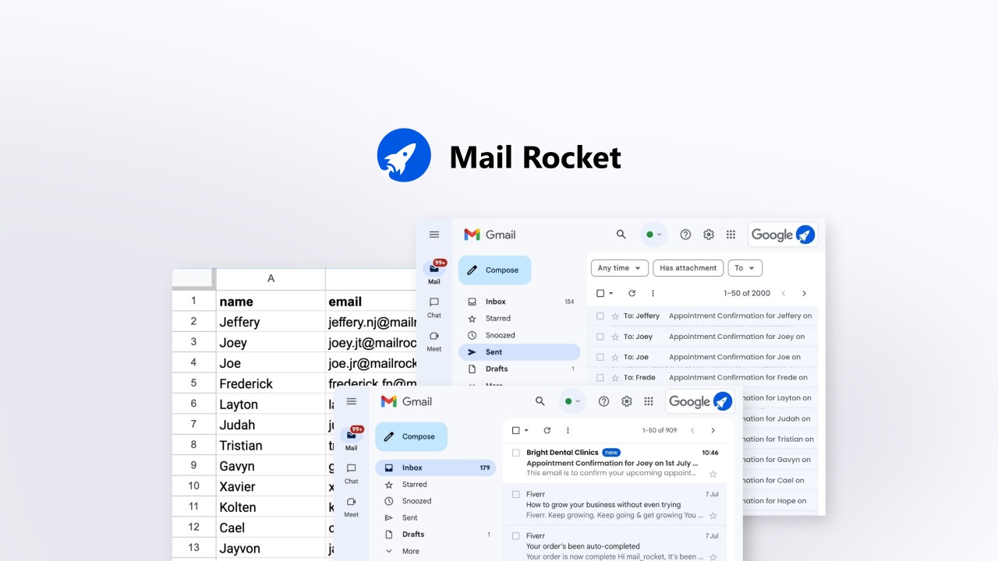Open the Google account button in the back Gmail window

pyautogui.click(x=782, y=235)
